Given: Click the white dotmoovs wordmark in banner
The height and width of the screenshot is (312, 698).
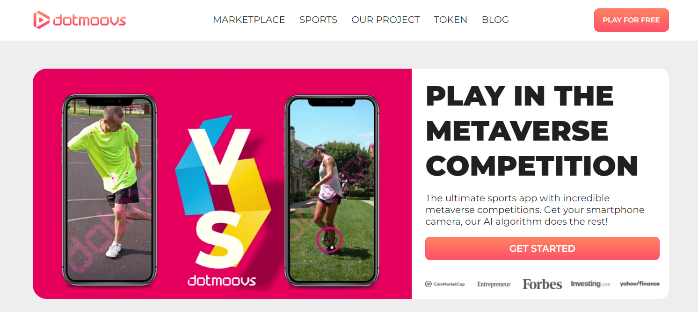Looking at the screenshot, I should [x=222, y=280].
